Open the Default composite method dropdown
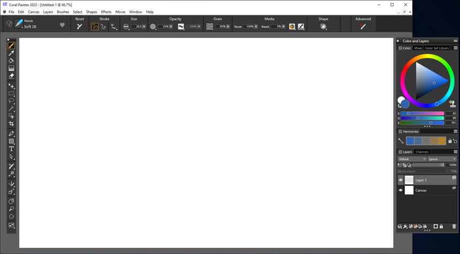 [412, 159]
